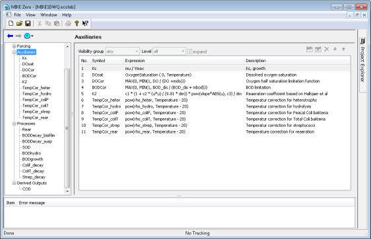Collapse the Derived Outputs tree node
The image size is (371, 239).
[15, 183]
